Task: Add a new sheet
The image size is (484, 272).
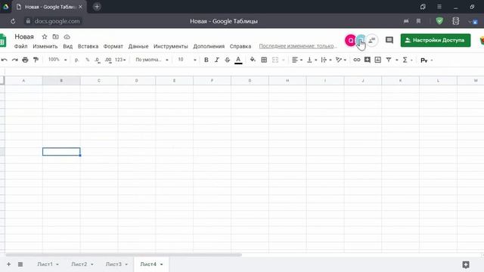Action: [x=8, y=264]
